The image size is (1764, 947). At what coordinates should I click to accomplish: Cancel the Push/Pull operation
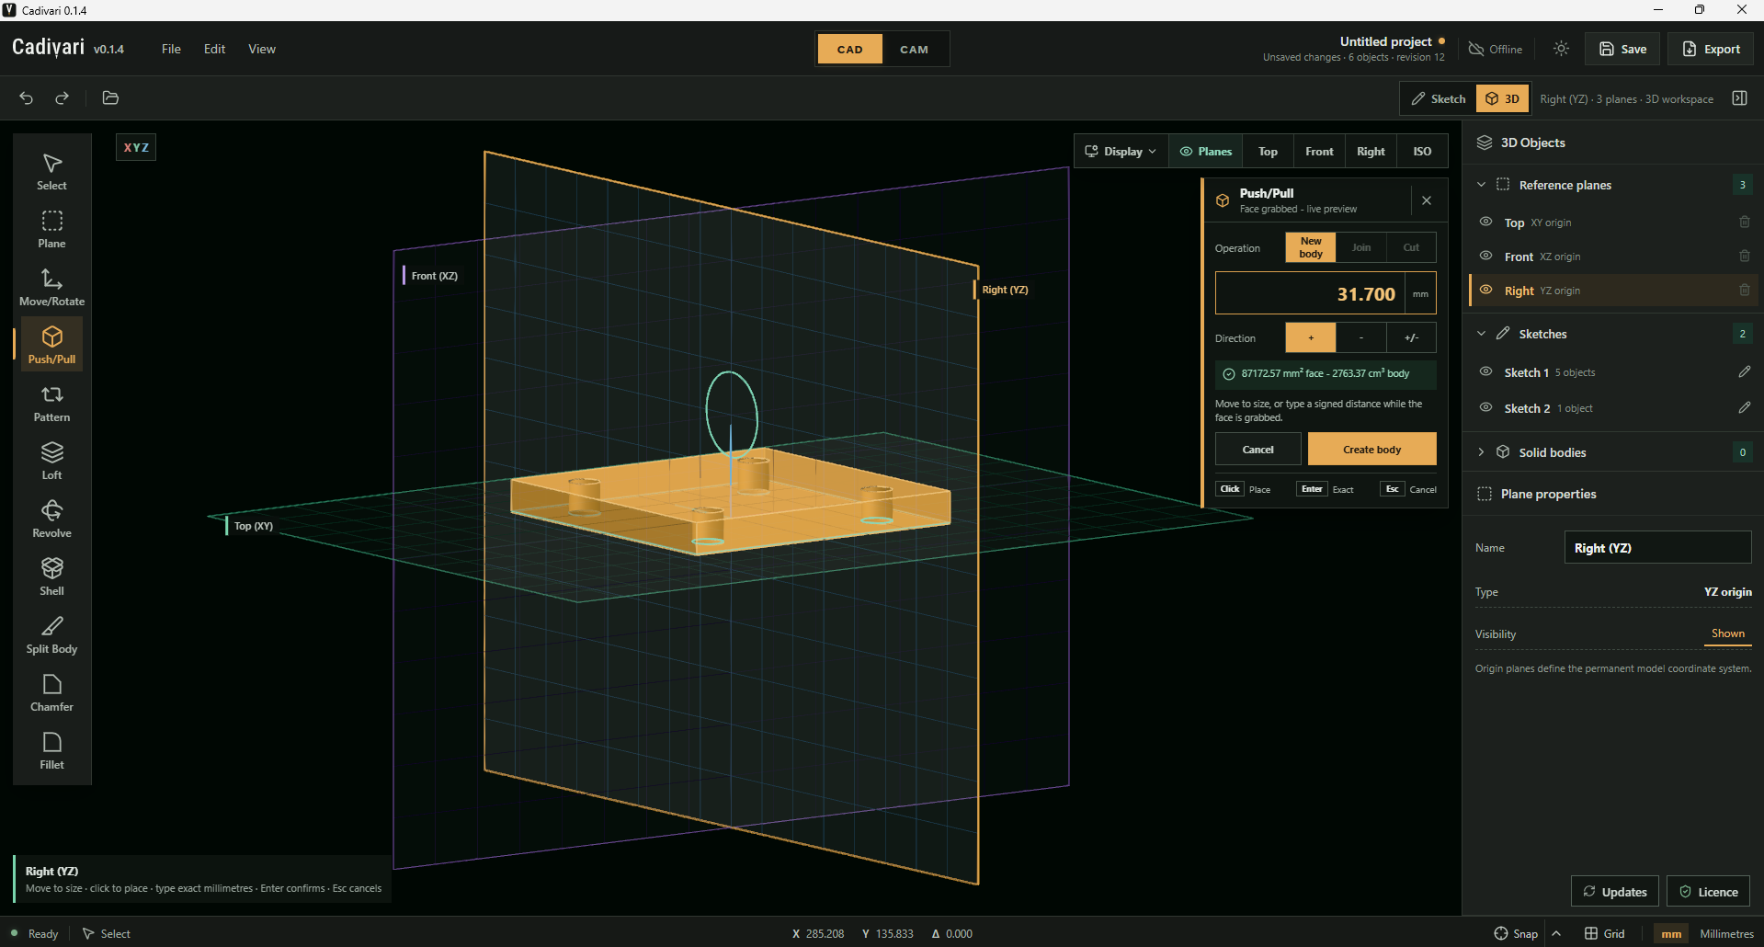click(x=1258, y=450)
